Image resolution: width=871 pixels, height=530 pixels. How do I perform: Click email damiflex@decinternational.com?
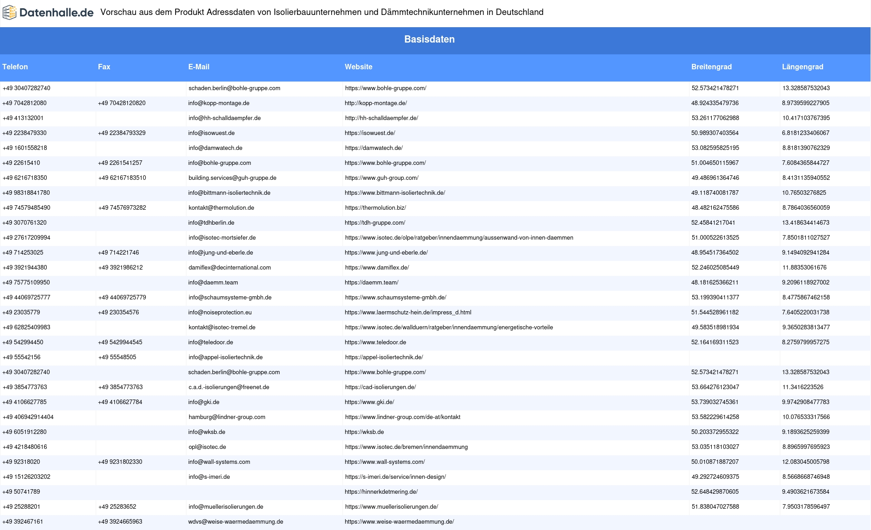(x=230, y=268)
